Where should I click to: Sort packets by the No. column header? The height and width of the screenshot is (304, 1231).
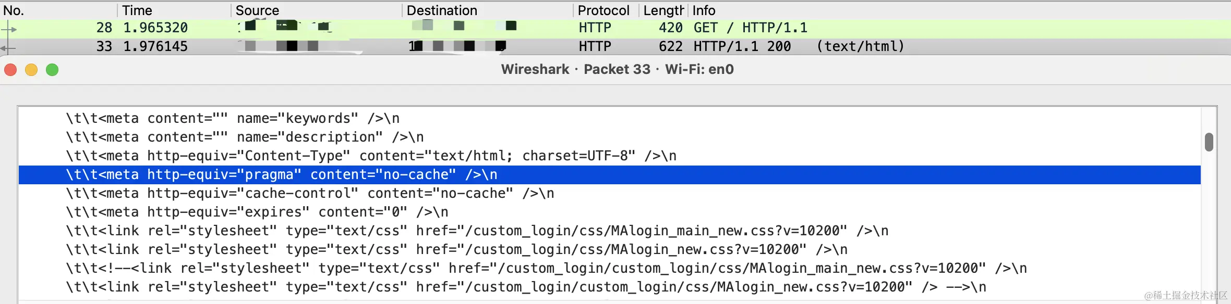14,10
